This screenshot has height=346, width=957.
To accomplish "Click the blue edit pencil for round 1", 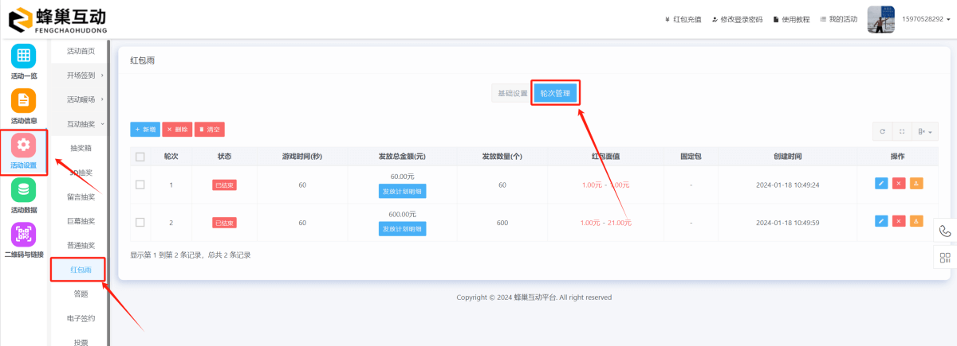I will (881, 184).
